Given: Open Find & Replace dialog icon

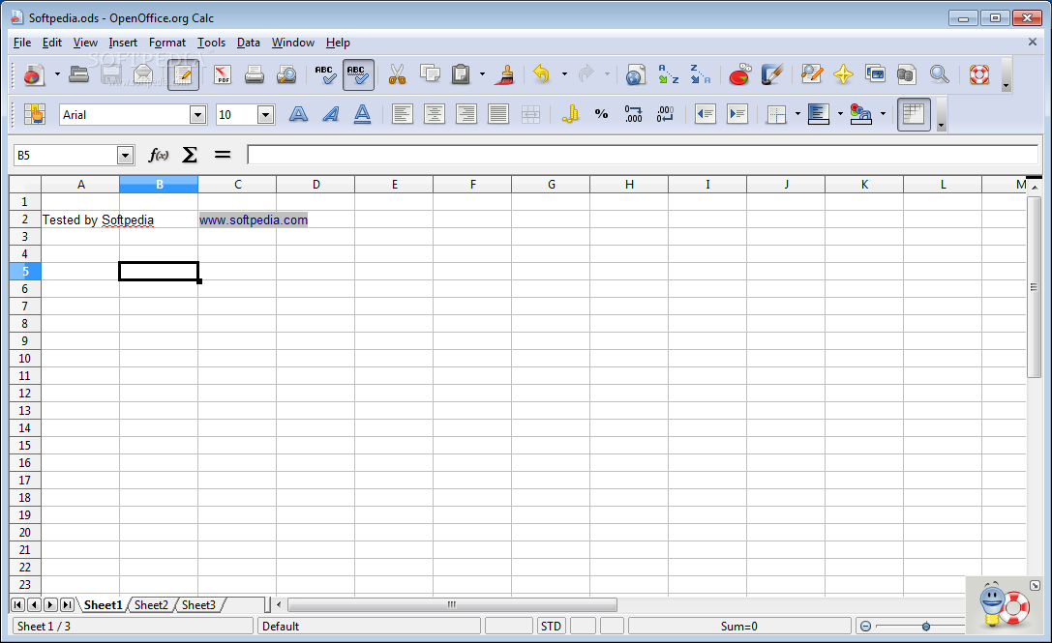Looking at the screenshot, I should pos(811,74).
